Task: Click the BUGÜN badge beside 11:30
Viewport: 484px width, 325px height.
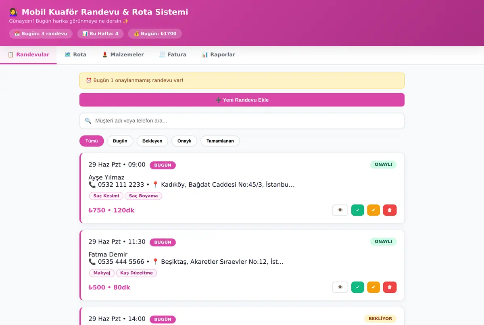Action: coord(163,242)
